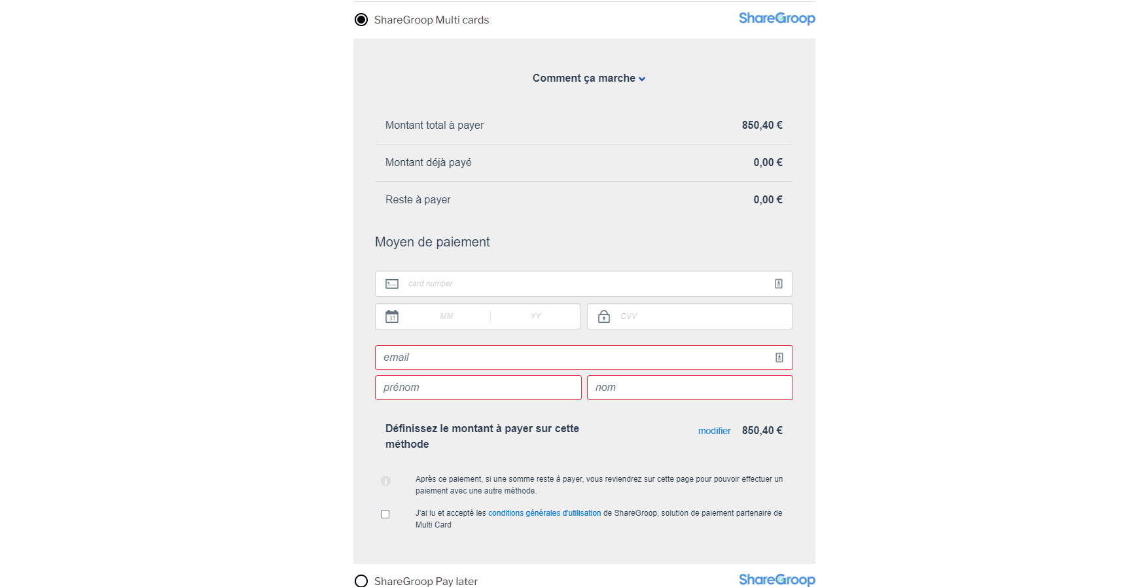Viewport: 1140px width, 587px height.
Task: Click the autofill icon in card number field
Action: pyautogui.click(x=779, y=284)
